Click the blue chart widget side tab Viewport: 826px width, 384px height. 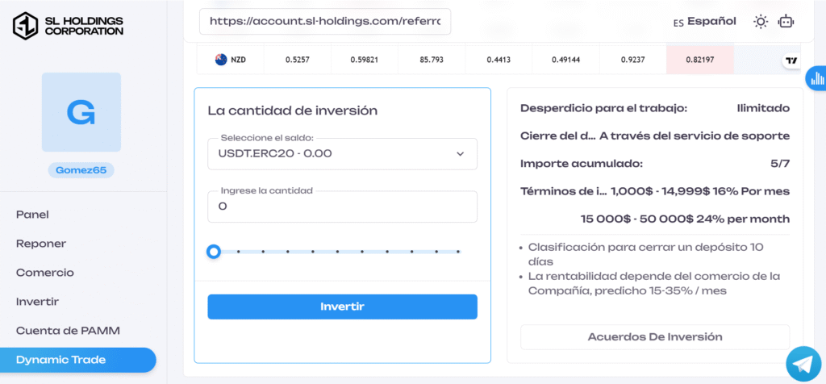pyautogui.click(x=816, y=79)
